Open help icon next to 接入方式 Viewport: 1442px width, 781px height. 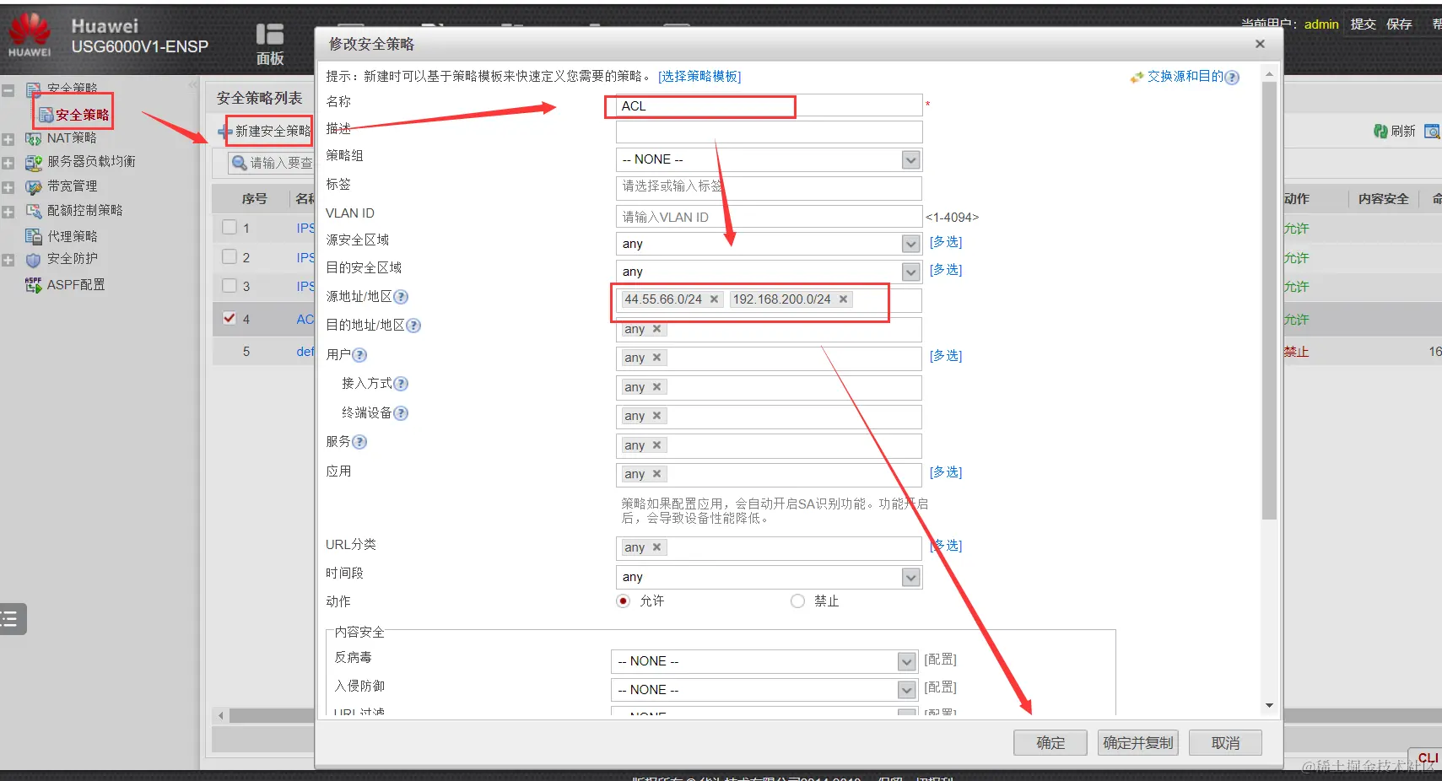401,384
